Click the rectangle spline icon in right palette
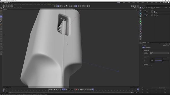The image size is (170, 95). (141, 11)
